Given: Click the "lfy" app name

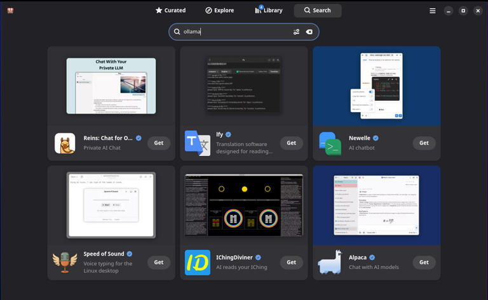Looking at the screenshot, I should click(x=219, y=134).
